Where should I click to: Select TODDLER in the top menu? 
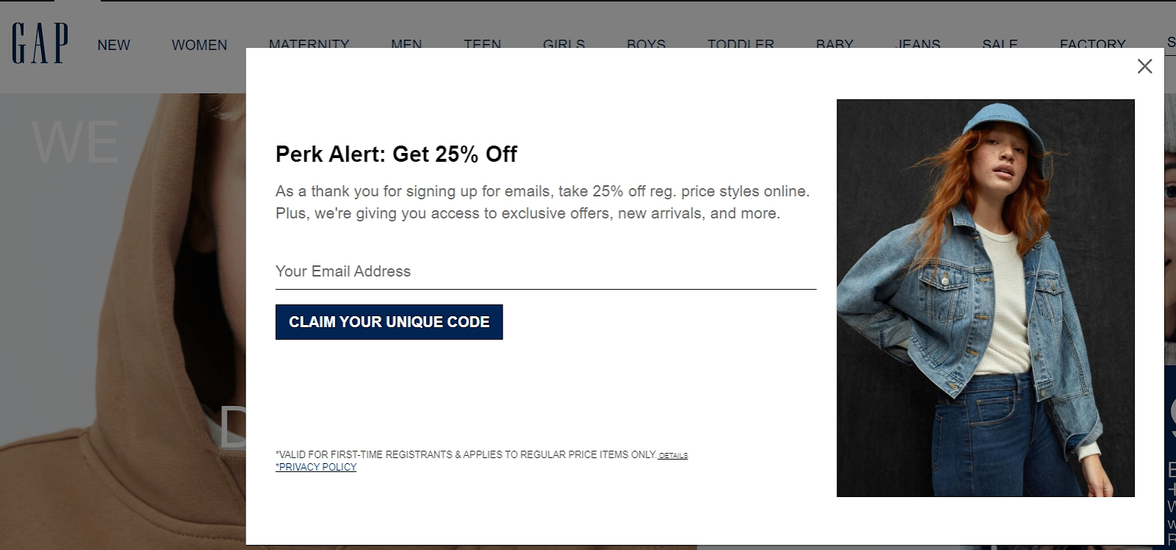tap(740, 43)
